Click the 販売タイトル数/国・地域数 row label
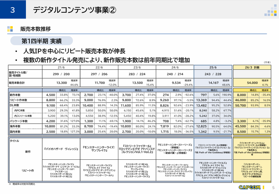The image size is (279, 194). [18, 74]
